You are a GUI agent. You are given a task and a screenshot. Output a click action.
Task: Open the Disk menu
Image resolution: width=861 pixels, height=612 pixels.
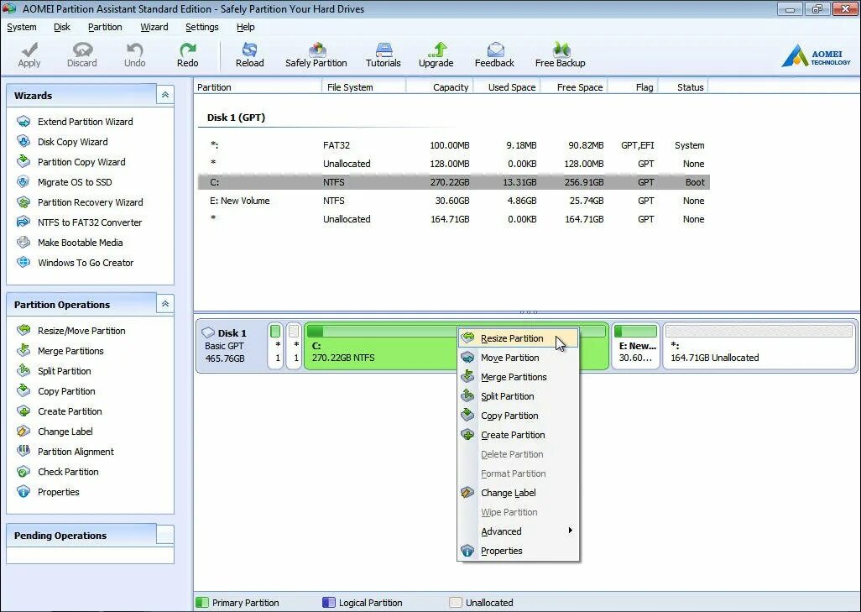point(62,27)
